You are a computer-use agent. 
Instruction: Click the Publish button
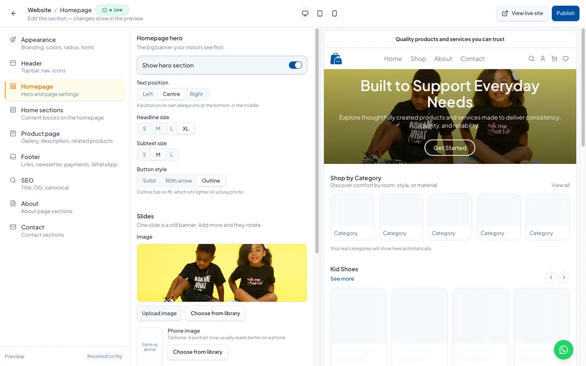click(x=565, y=13)
